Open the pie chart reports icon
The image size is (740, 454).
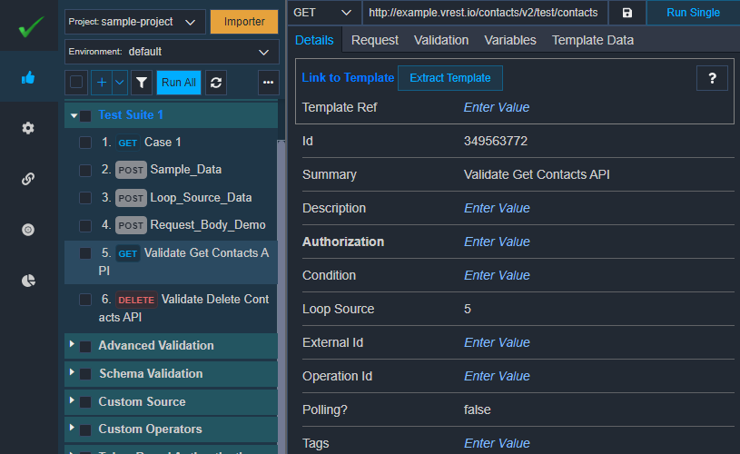click(28, 281)
